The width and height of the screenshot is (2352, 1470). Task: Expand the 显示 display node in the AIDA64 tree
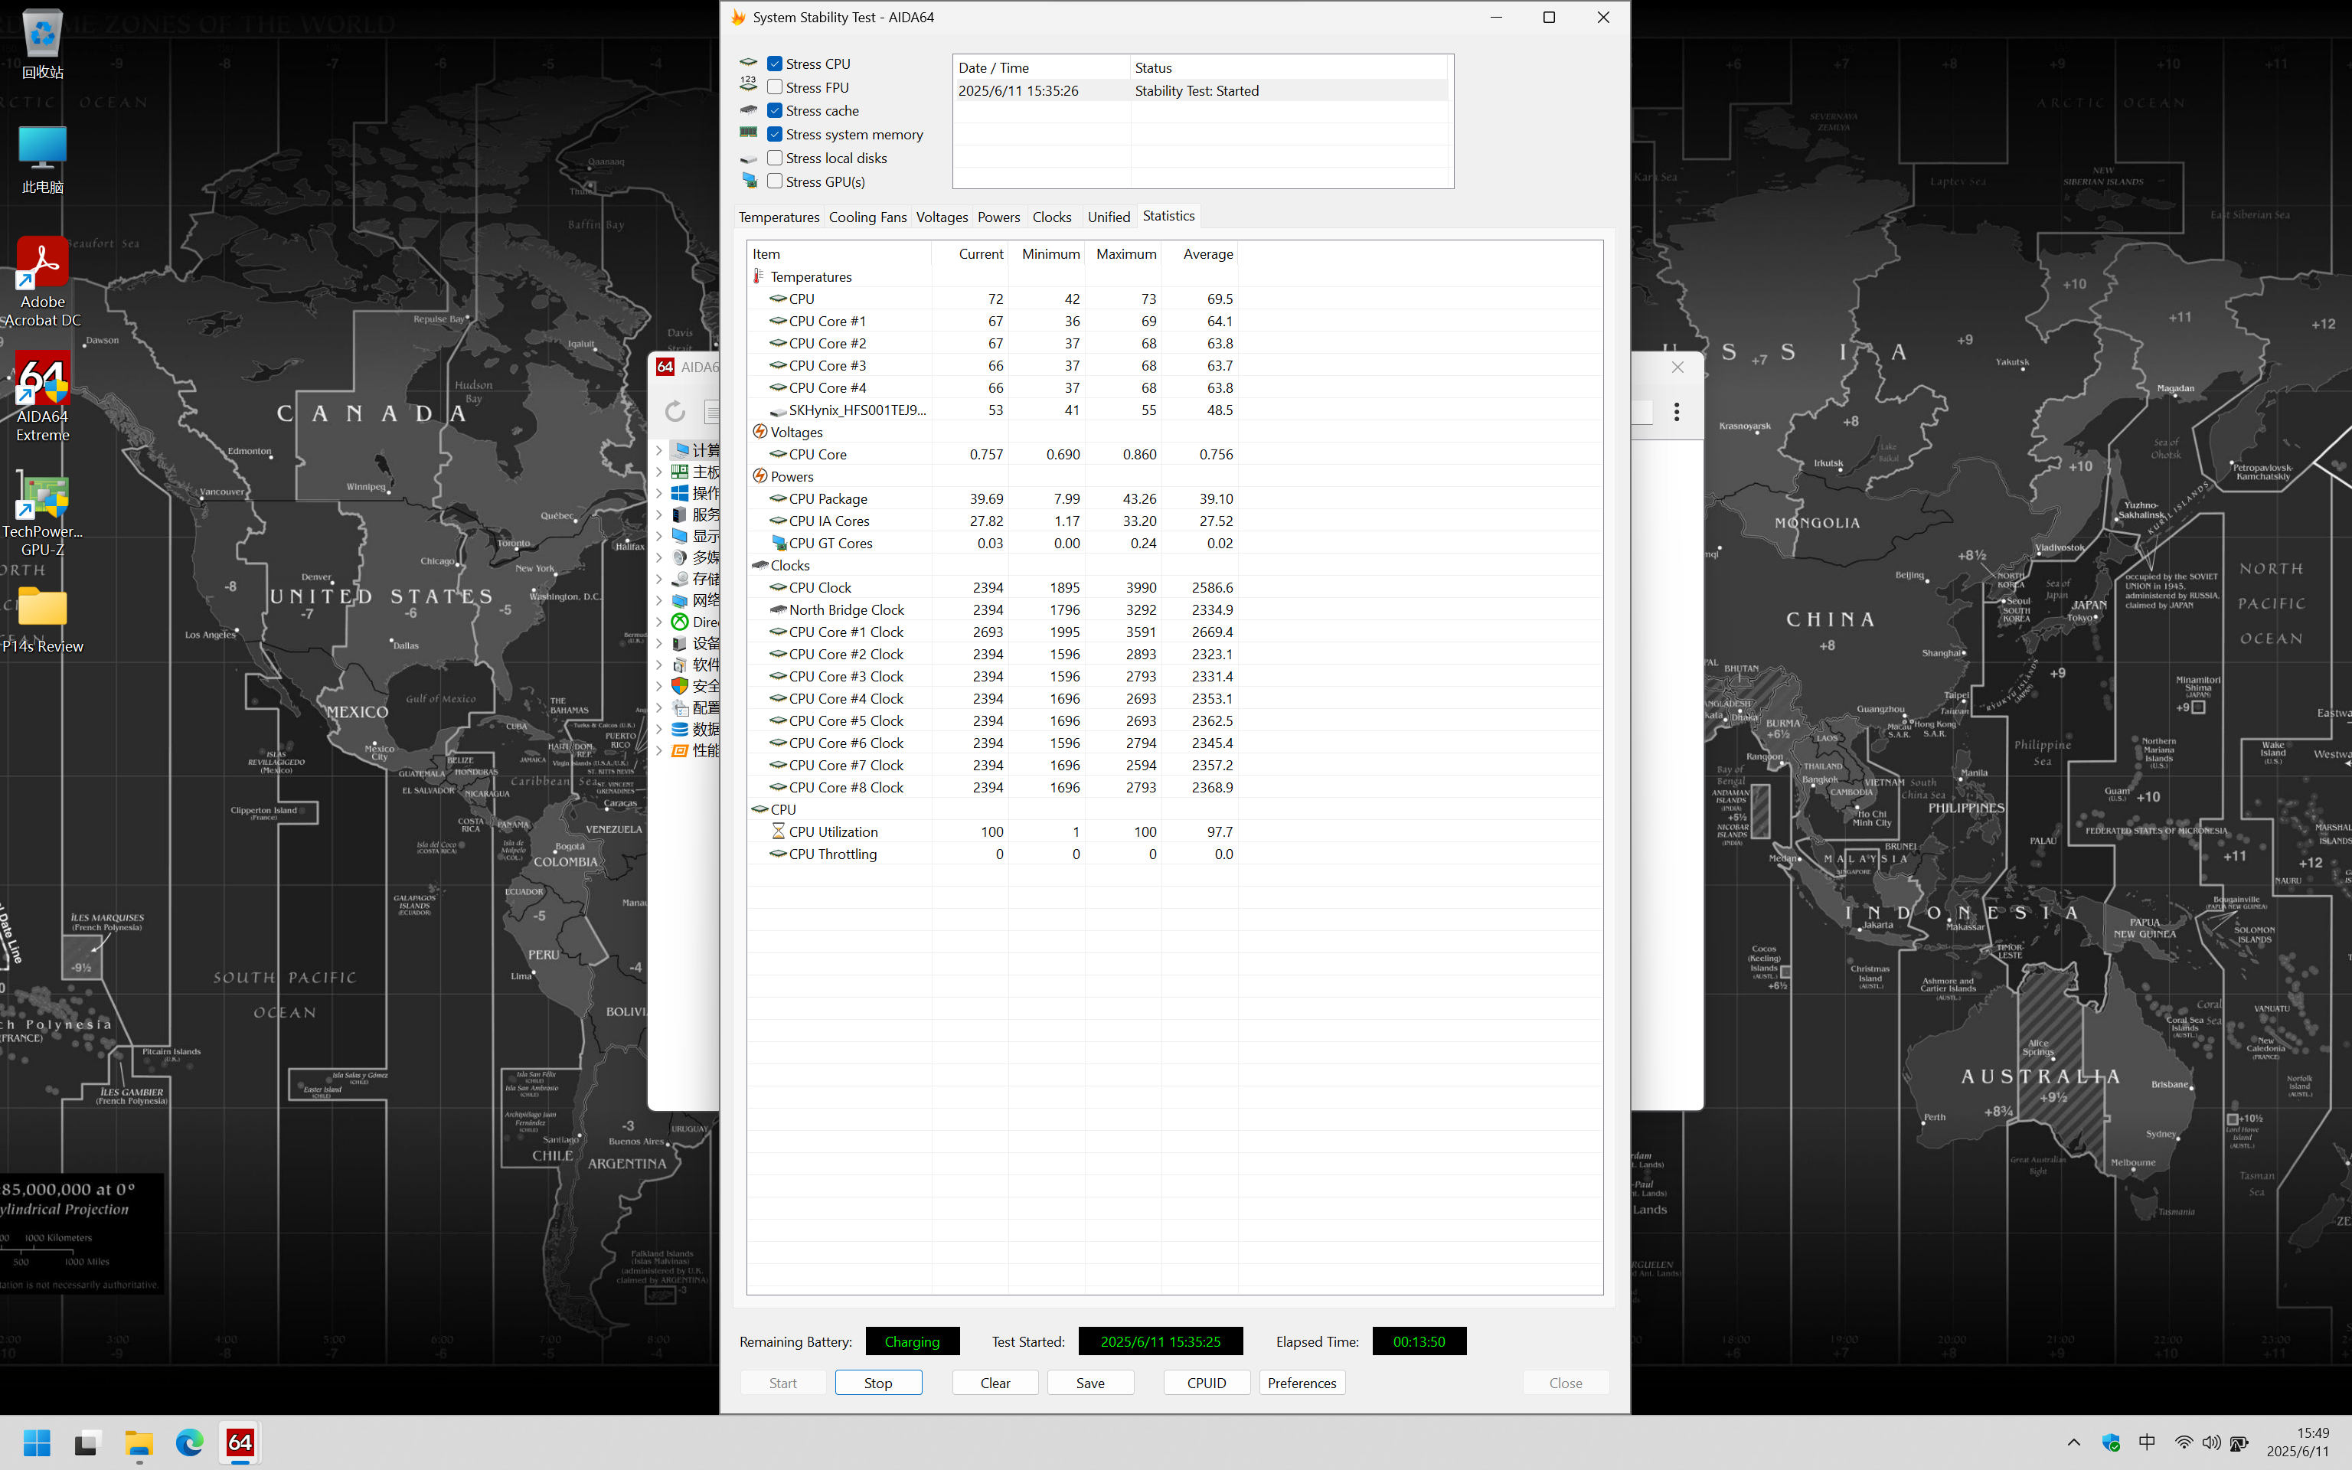point(659,536)
